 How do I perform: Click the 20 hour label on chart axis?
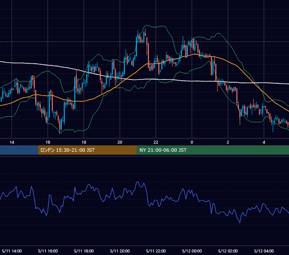(x=120, y=142)
